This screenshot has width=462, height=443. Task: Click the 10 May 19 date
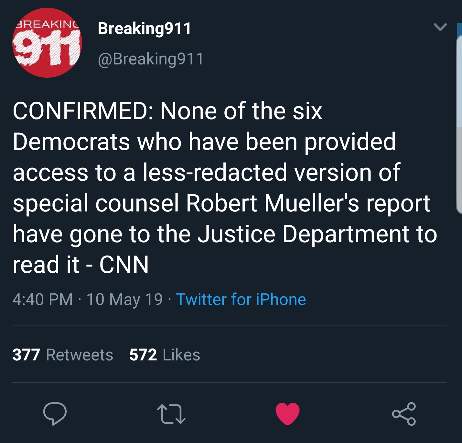coord(124,299)
